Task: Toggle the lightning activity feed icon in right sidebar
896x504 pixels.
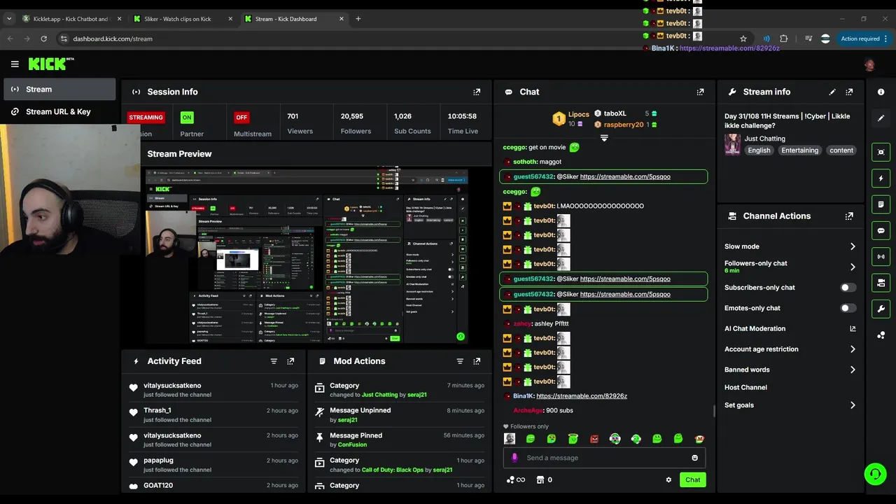Action: pyautogui.click(x=881, y=178)
